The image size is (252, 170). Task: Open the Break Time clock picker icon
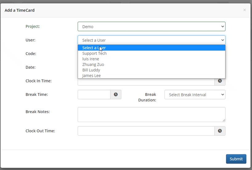tap(116, 95)
